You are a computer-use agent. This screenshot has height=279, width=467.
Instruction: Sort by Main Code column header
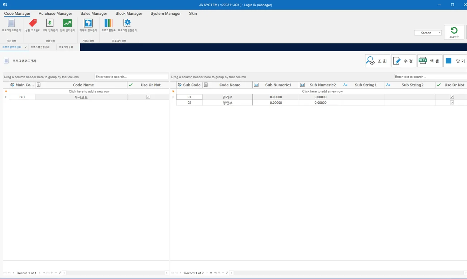pyautogui.click(x=22, y=85)
